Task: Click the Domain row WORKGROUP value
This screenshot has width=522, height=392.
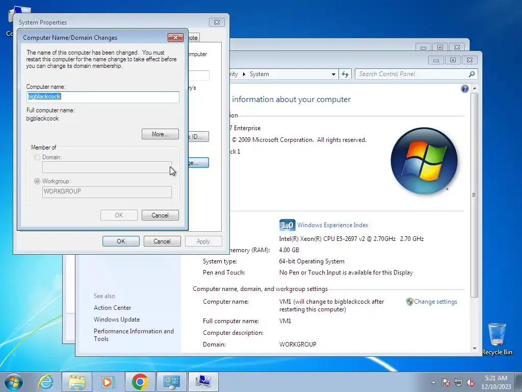Action: click(x=298, y=345)
